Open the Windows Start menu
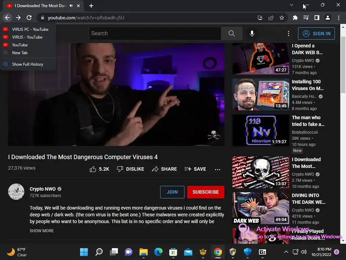The image size is (346, 260). [x=84, y=252]
